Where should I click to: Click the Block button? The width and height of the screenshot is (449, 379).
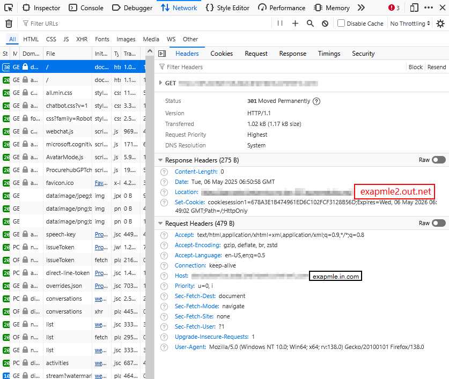[416, 67]
